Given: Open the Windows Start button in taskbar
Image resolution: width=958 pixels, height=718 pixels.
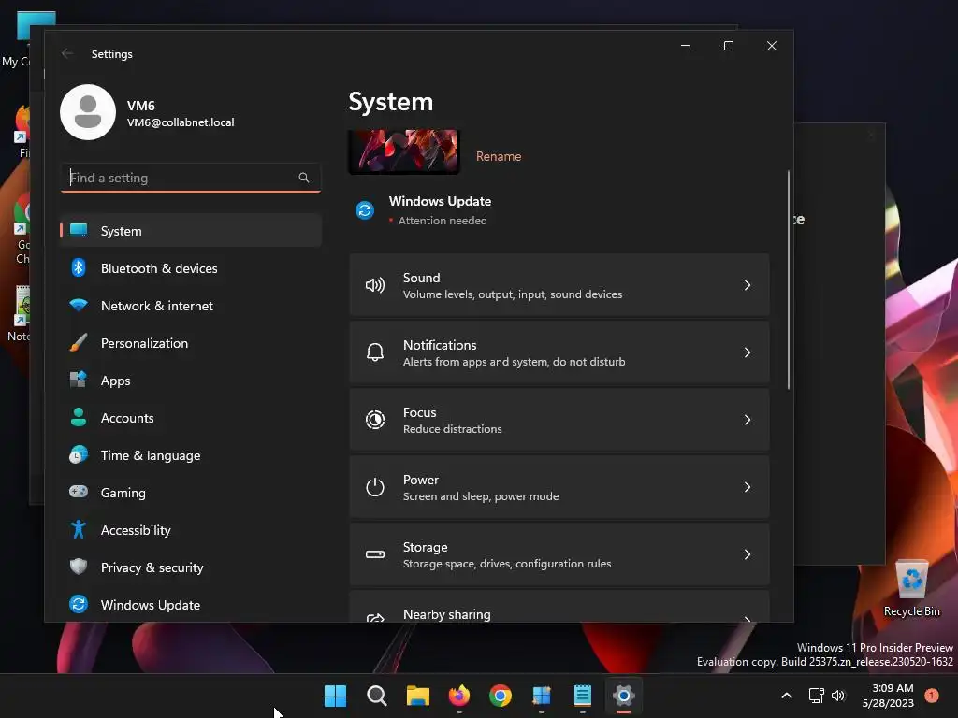Looking at the screenshot, I should pyautogui.click(x=335, y=696).
